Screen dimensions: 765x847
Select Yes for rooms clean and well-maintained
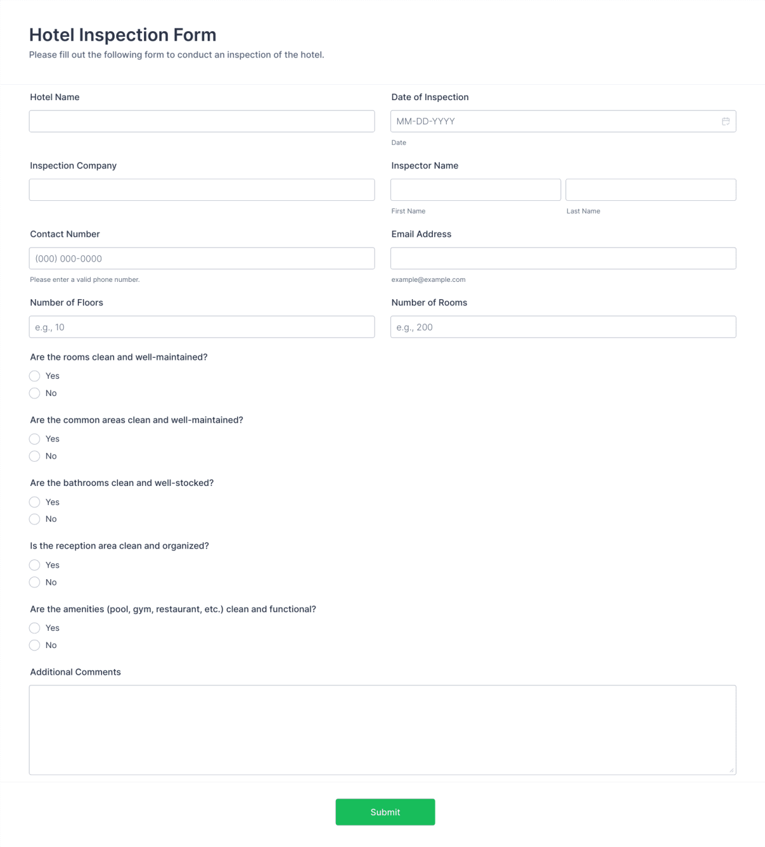click(34, 376)
